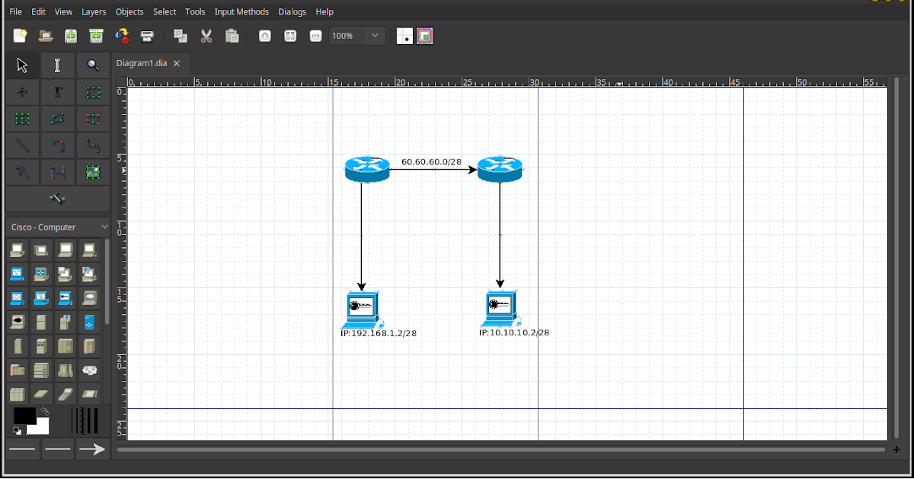
Task: Select the Text tool
Action: click(57, 91)
